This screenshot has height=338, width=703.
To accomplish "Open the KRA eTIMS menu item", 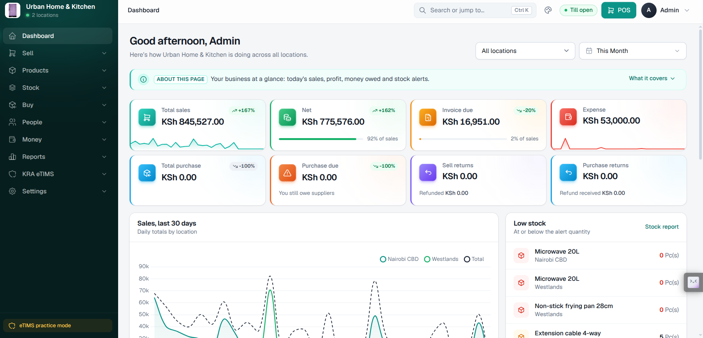I will coord(58,174).
